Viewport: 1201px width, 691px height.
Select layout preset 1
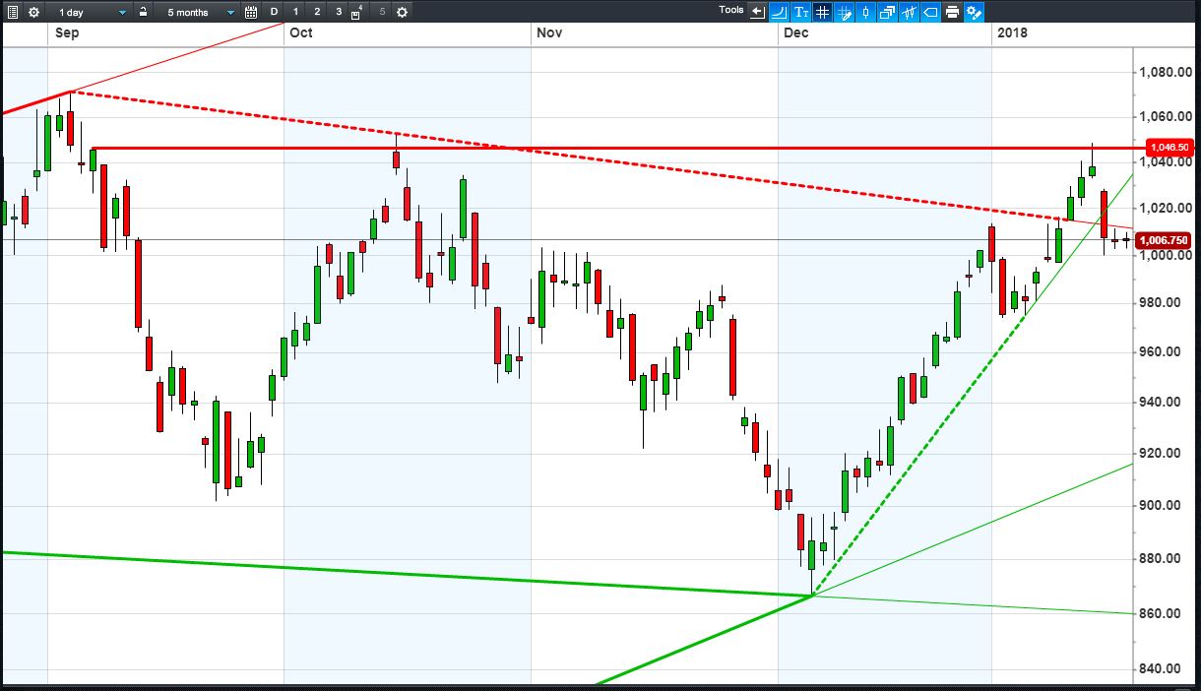click(x=295, y=12)
